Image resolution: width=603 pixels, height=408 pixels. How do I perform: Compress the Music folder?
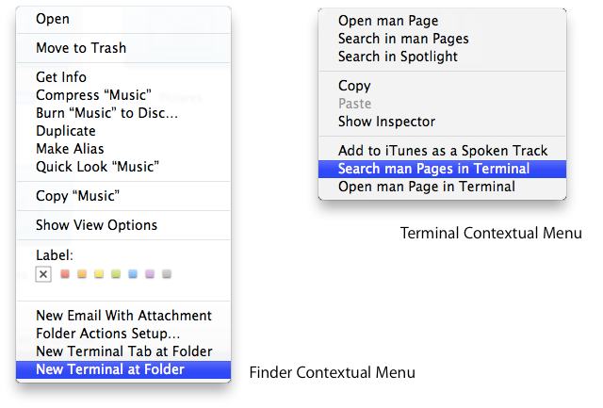pos(95,95)
